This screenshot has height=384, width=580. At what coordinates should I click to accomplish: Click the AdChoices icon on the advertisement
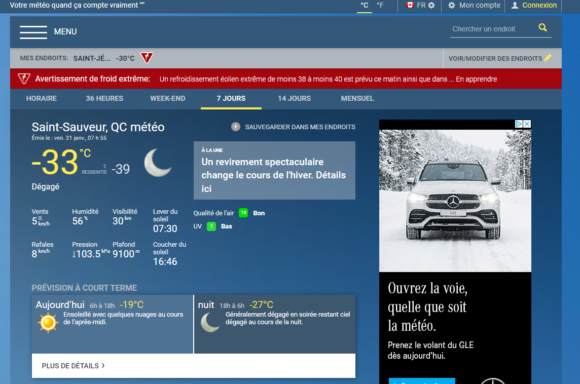(x=519, y=124)
